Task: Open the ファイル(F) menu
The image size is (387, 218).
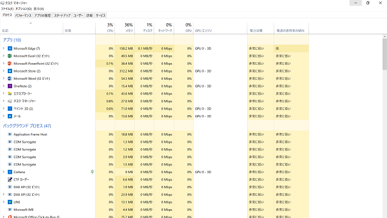Action: pyautogui.click(x=7, y=9)
